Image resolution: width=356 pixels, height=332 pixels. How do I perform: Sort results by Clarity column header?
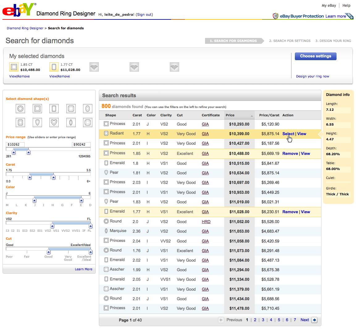(x=166, y=115)
